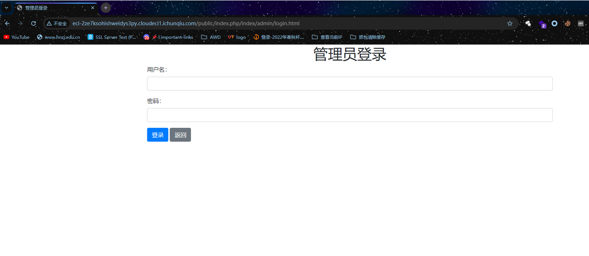
Task: Open the SSL Server Test bookmark
Action: point(112,37)
